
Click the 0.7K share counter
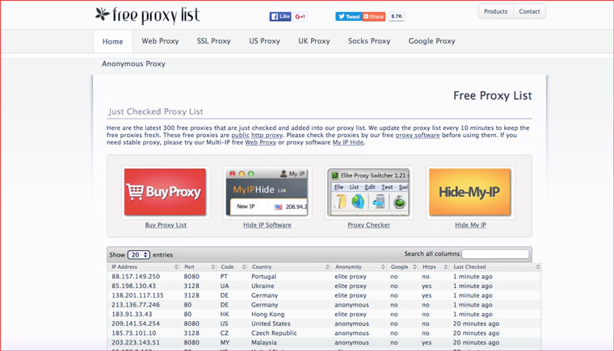pyautogui.click(x=397, y=16)
